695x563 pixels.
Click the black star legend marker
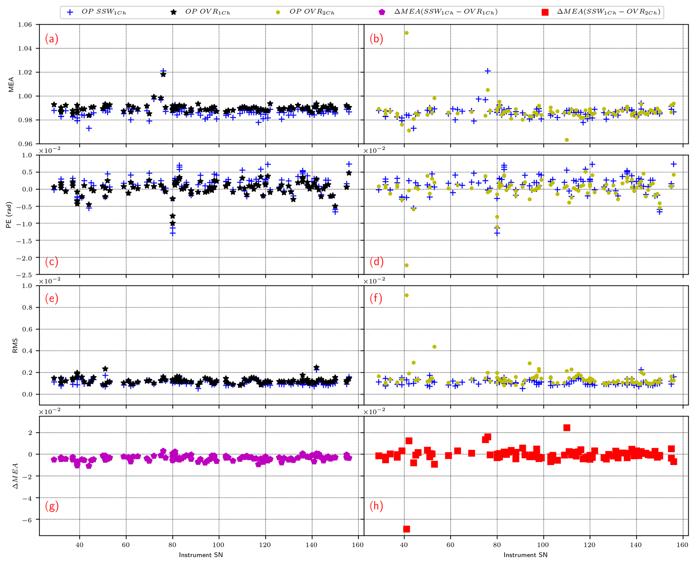[173, 12]
